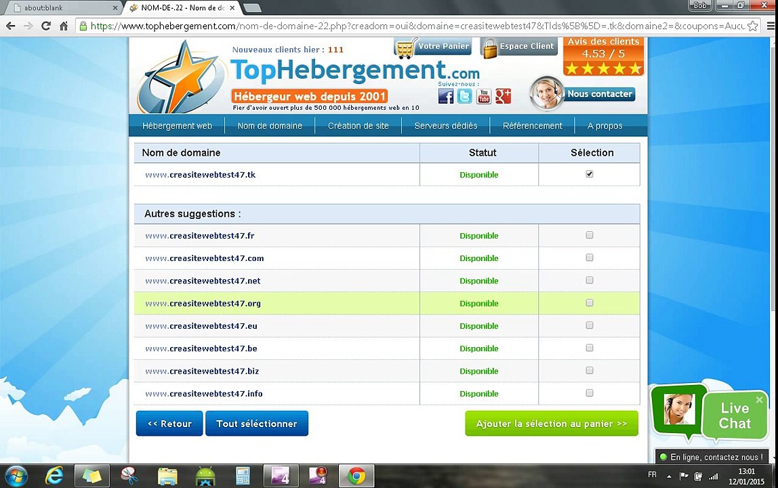Open the Avis des clients rating
This screenshot has height=488, width=778.
tap(603, 56)
